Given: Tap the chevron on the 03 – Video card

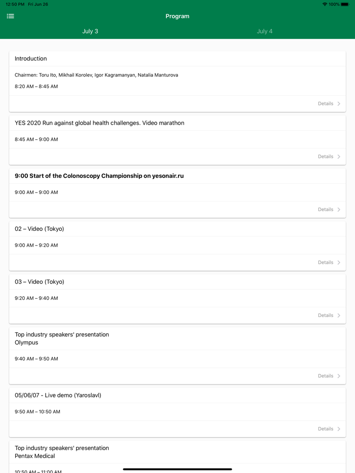Looking at the screenshot, I should pos(339,316).
